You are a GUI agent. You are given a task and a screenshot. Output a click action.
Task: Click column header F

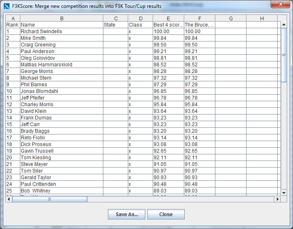pos(200,18)
